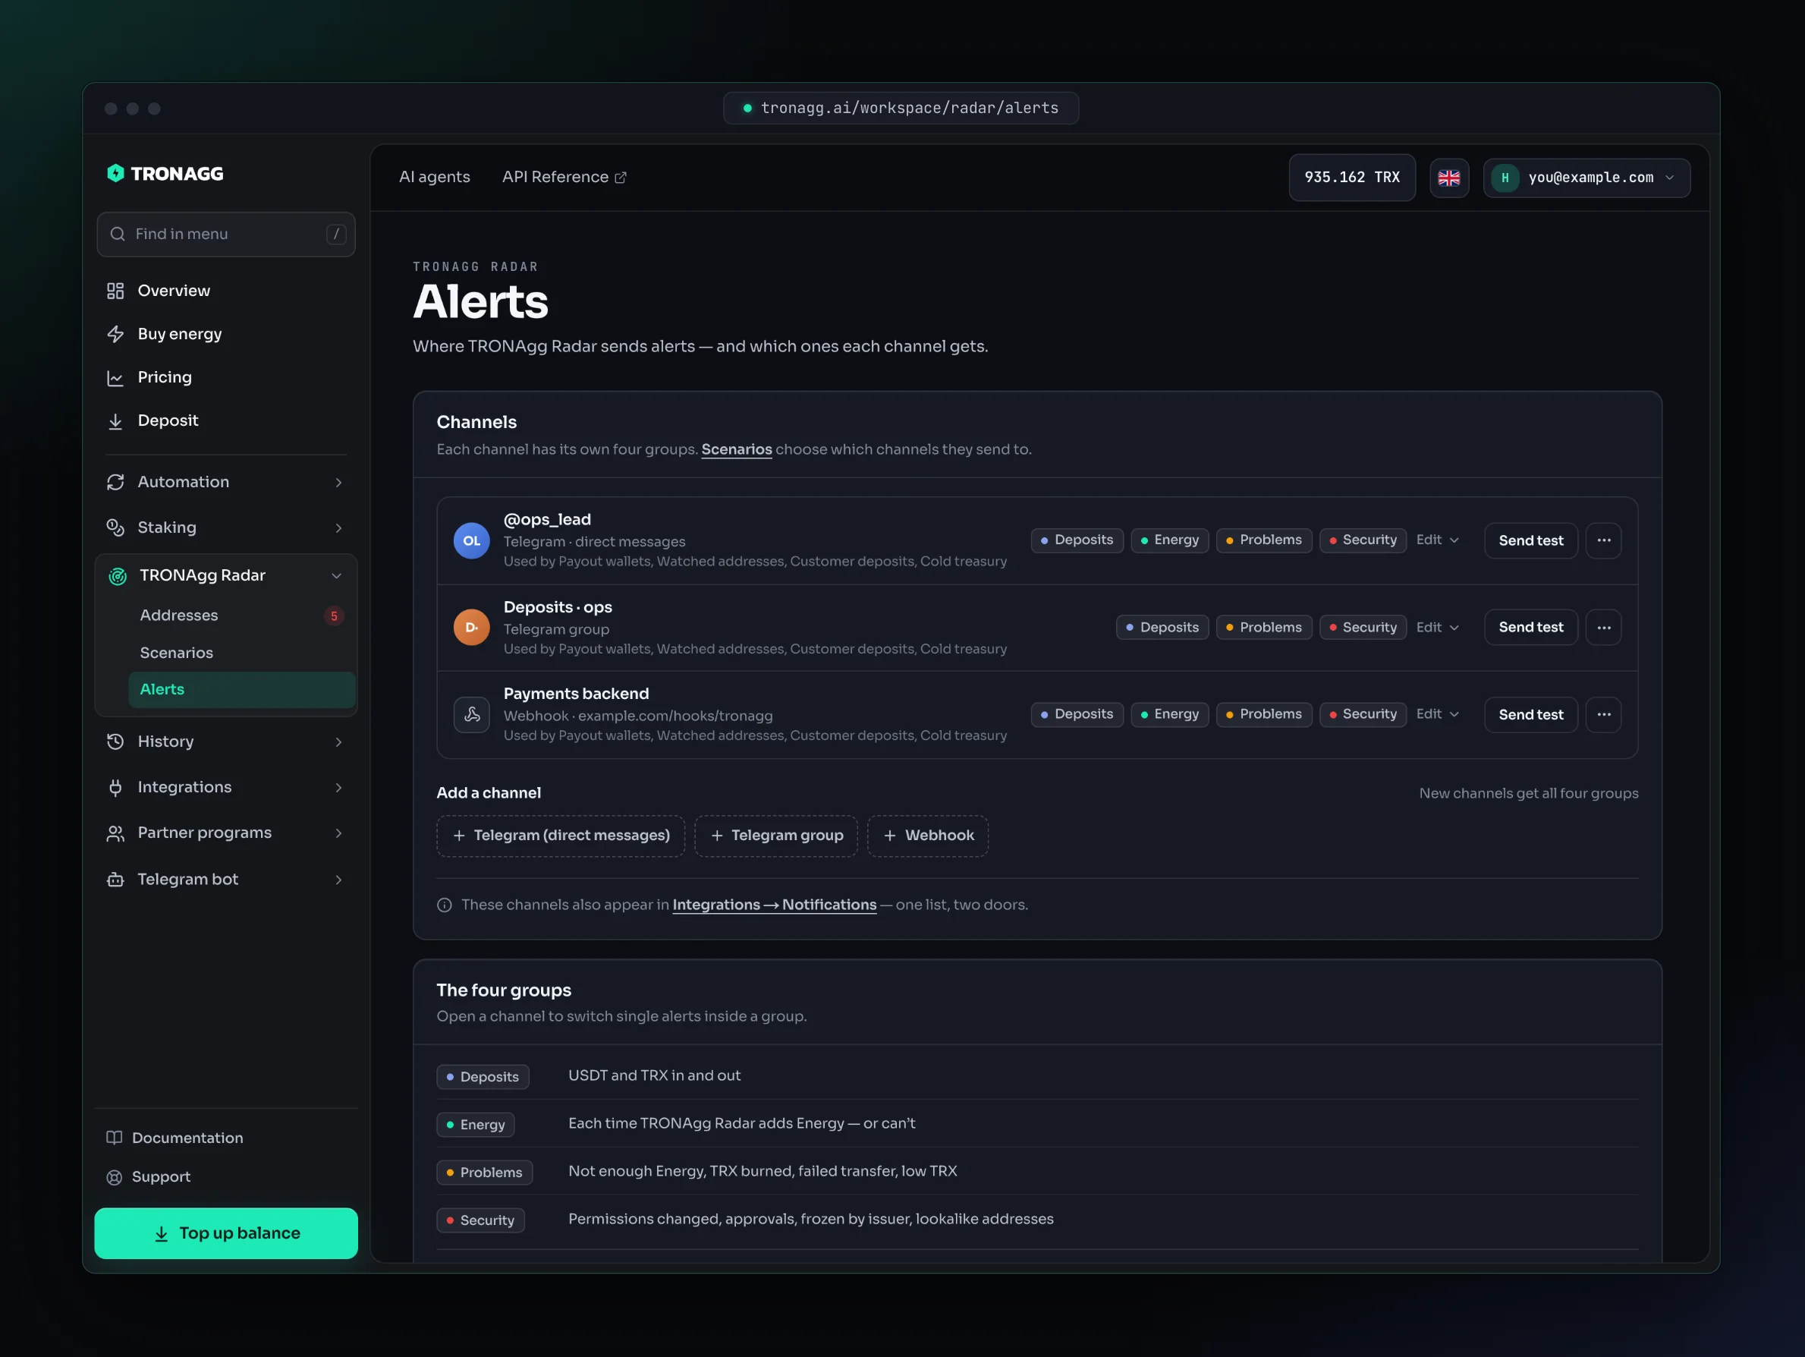This screenshot has height=1357, width=1805.
Task: Send test to Payments backend
Action: 1531,714
